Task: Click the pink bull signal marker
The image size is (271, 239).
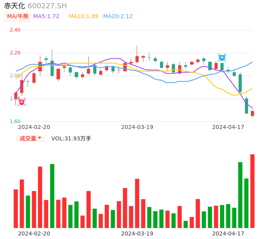Action: click(22, 102)
